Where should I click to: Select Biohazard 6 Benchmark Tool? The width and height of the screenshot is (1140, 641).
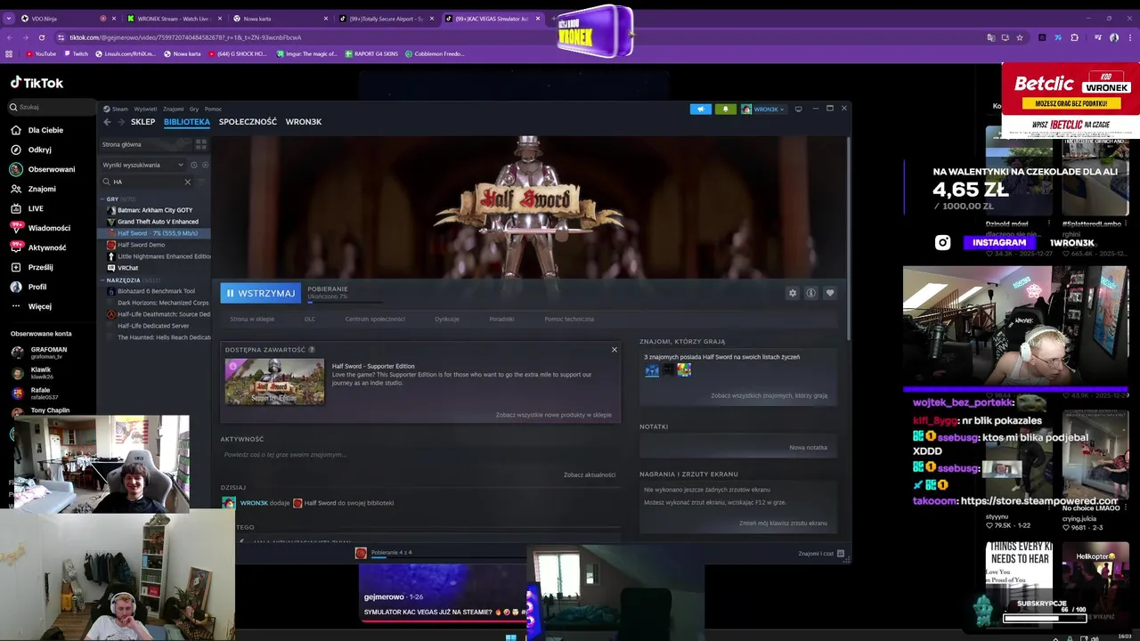click(156, 291)
